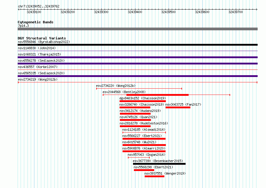Screen dimensions: 266x188
Task: Select nsv6015748 (Wu2021) label
Action: [139, 142]
